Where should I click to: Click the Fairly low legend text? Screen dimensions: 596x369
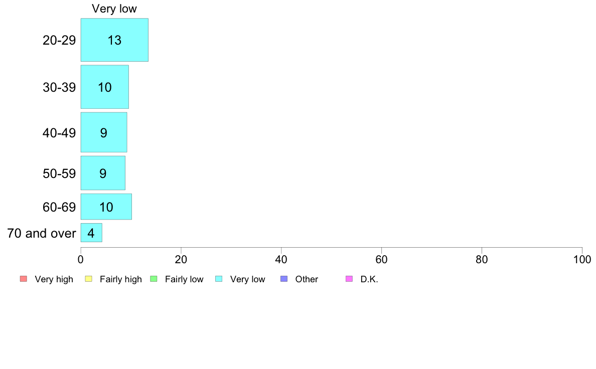tap(184, 279)
